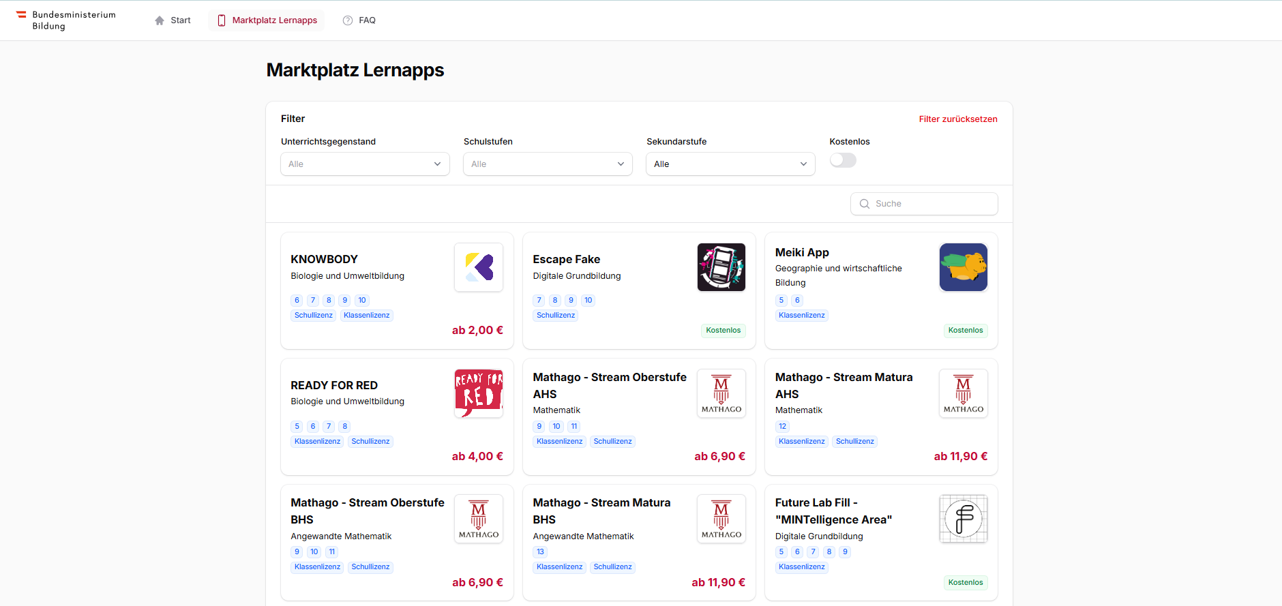This screenshot has width=1282, height=606.
Task: Click Klassenlizenz tag on READY FOR RED
Action: (x=318, y=442)
